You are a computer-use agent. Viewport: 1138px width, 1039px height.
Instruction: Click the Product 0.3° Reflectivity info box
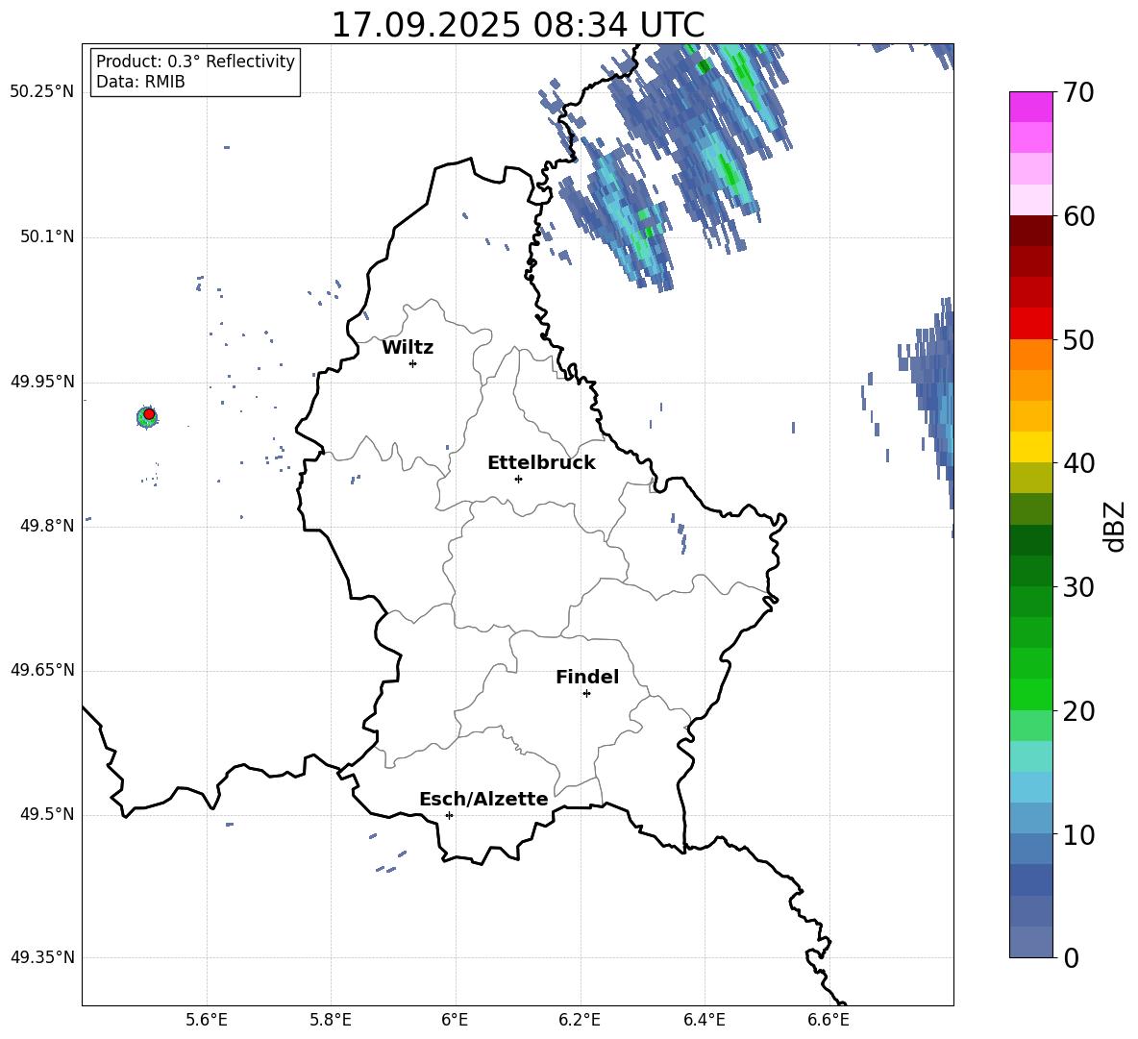195,72
